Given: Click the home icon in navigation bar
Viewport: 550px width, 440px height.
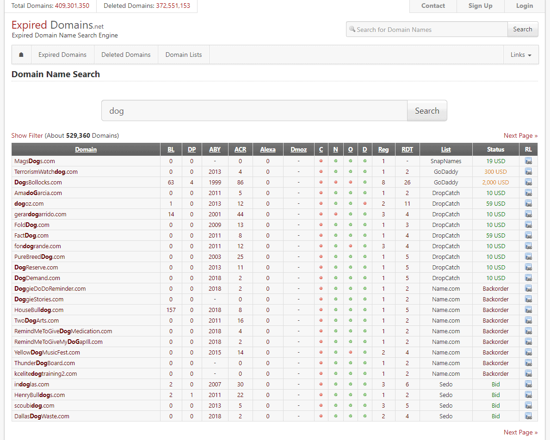Looking at the screenshot, I should [x=21, y=55].
